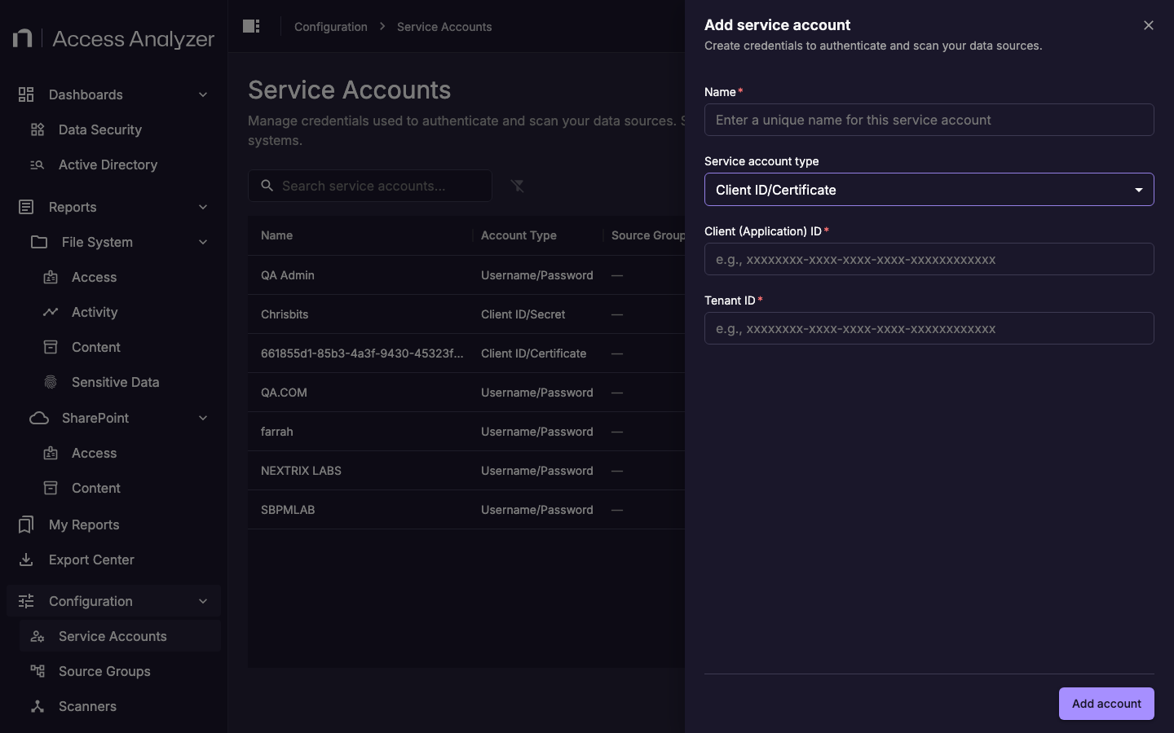Open Active Directory from the sidebar icon
This screenshot has width=1174, height=733.
coord(36,165)
